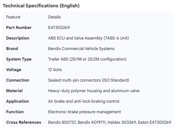Select the Cross References row label

[x=24, y=122]
